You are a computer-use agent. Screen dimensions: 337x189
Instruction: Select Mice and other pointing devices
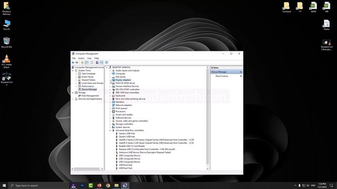131,99
